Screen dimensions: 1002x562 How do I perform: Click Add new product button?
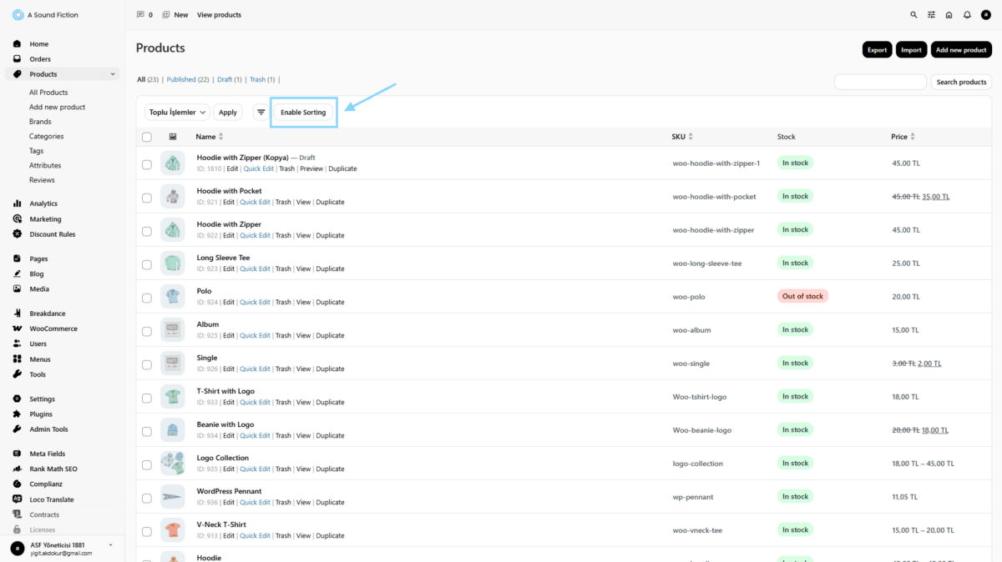pyautogui.click(x=961, y=50)
